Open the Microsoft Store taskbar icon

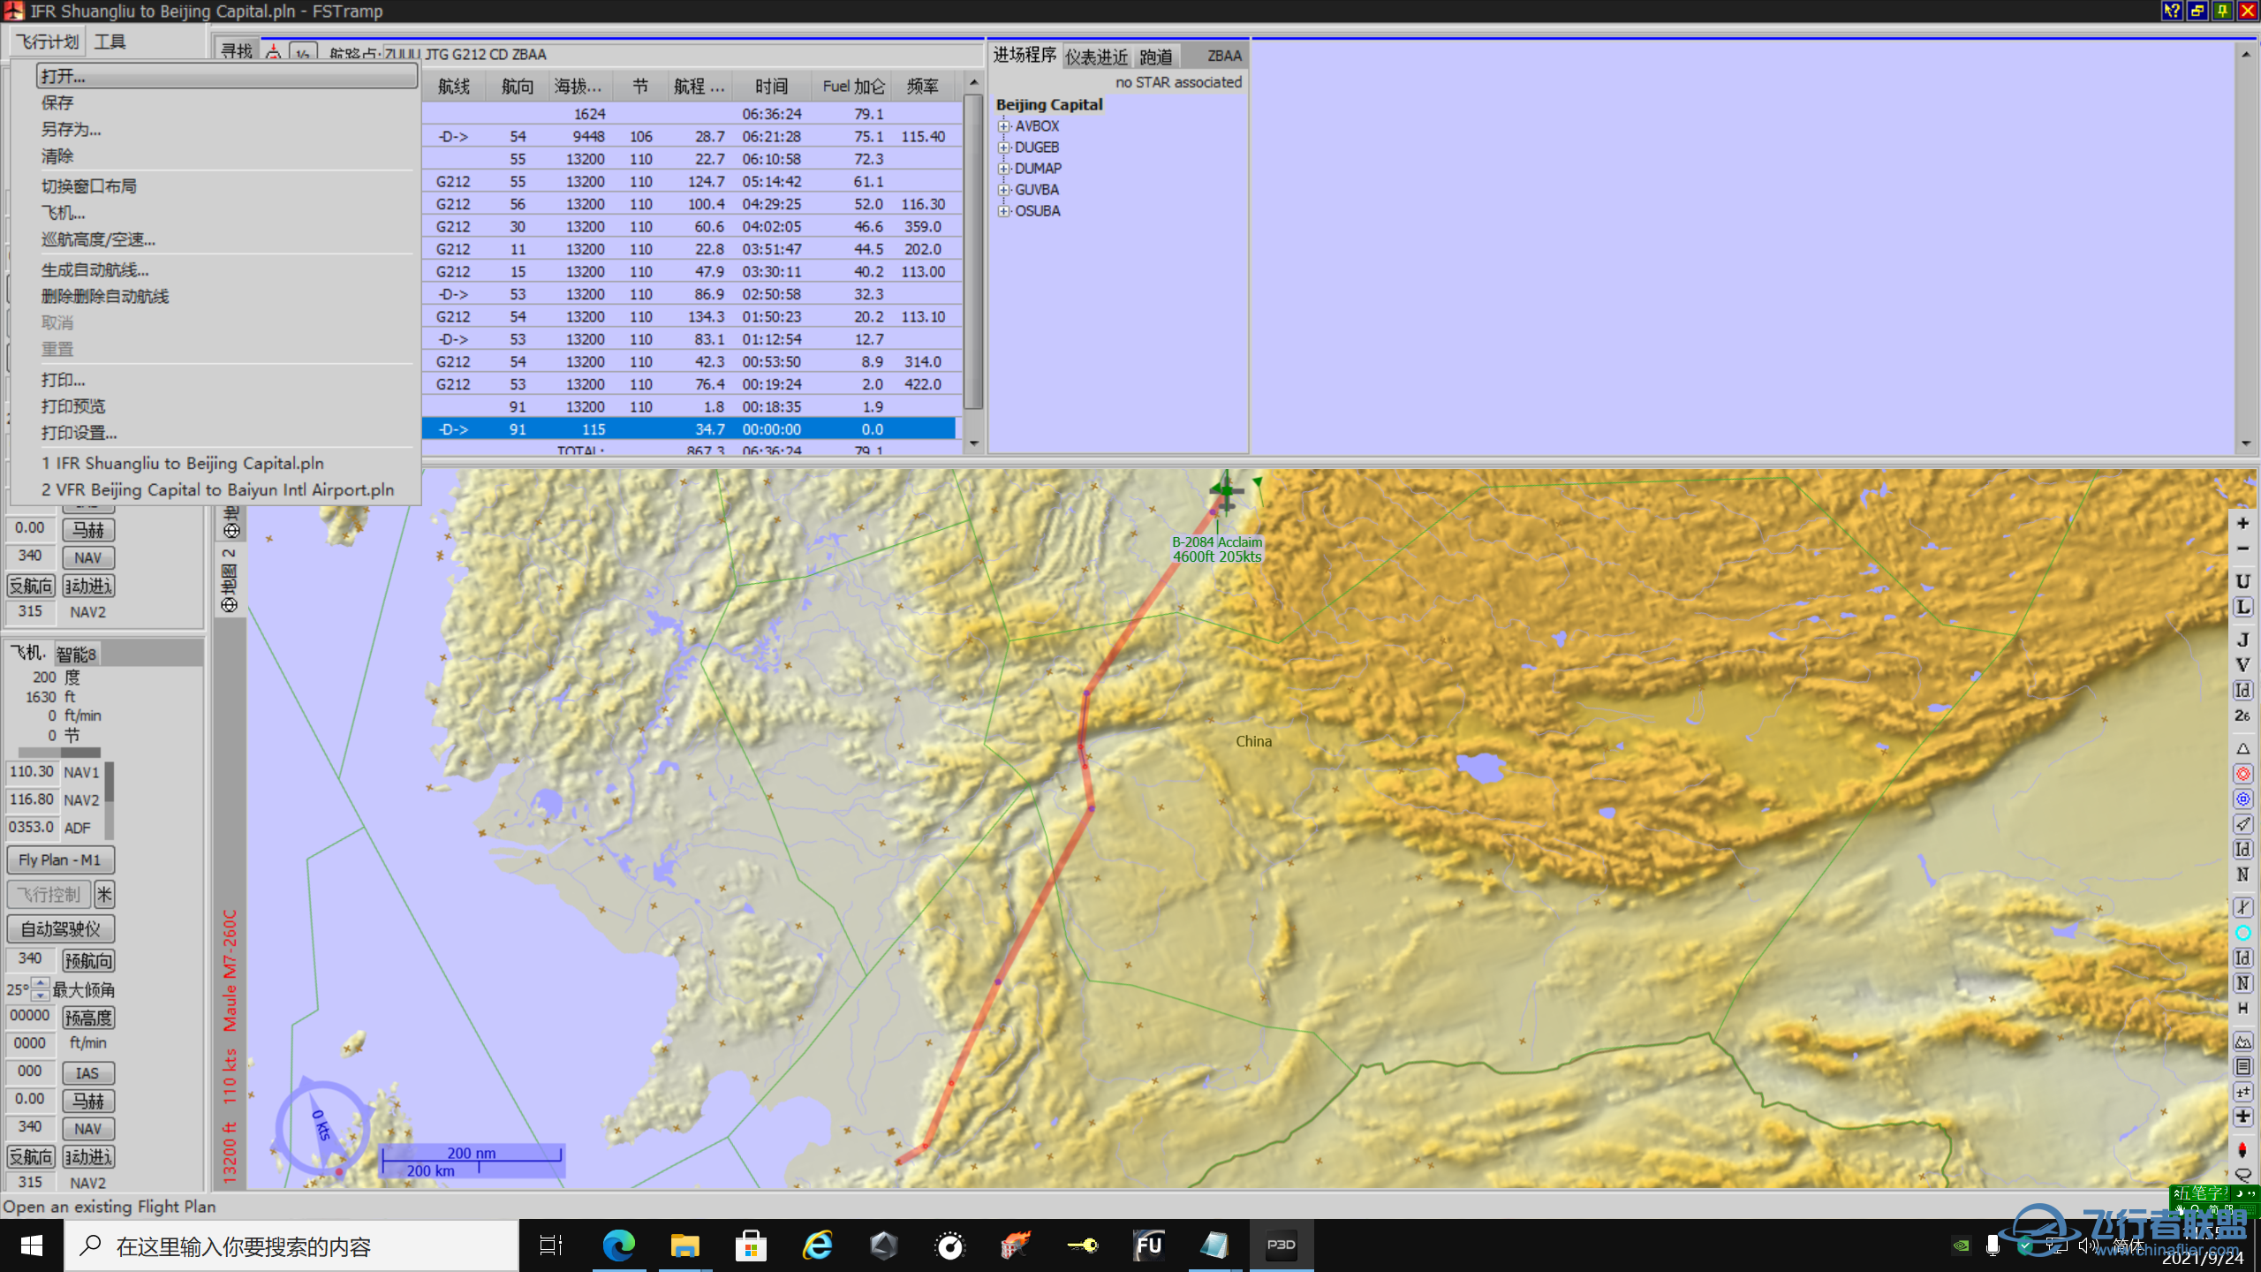(751, 1245)
